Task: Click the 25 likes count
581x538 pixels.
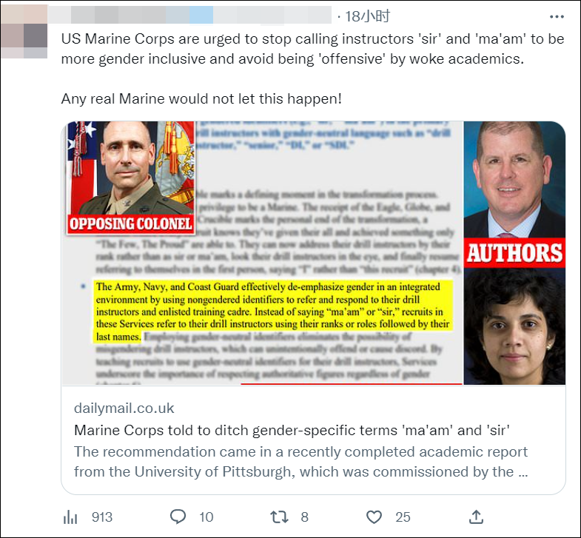Action: (x=403, y=517)
